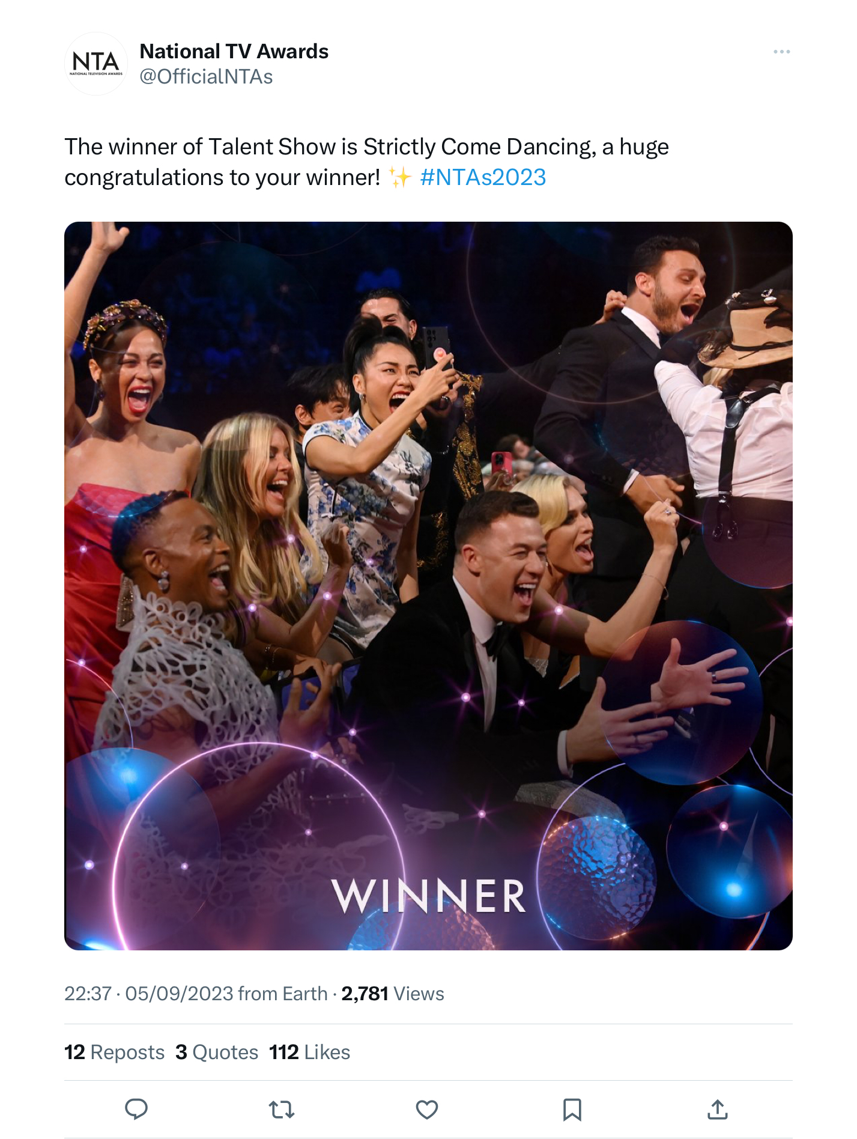Follow the #NTAs2023 hashtag link
The width and height of the screenshot is (857, 1139).
(483, 177)
